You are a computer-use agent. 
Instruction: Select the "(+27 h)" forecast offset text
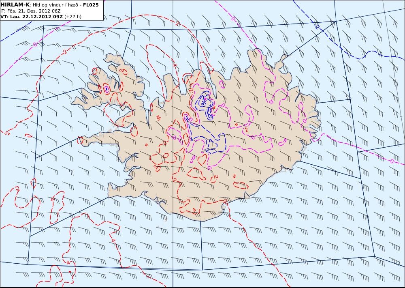pos(73,17)
